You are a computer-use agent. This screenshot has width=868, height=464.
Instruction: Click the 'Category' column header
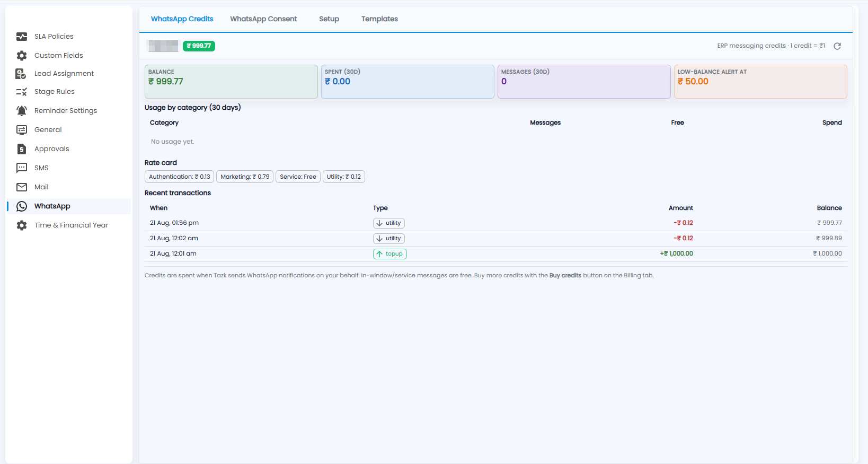[x=164, y=123]
